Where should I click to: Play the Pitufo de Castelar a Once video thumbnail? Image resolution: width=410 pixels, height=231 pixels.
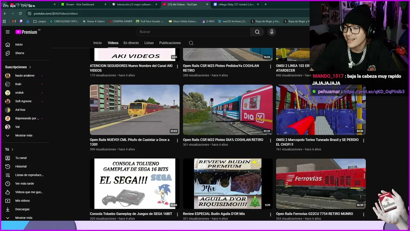pos(135,110)
